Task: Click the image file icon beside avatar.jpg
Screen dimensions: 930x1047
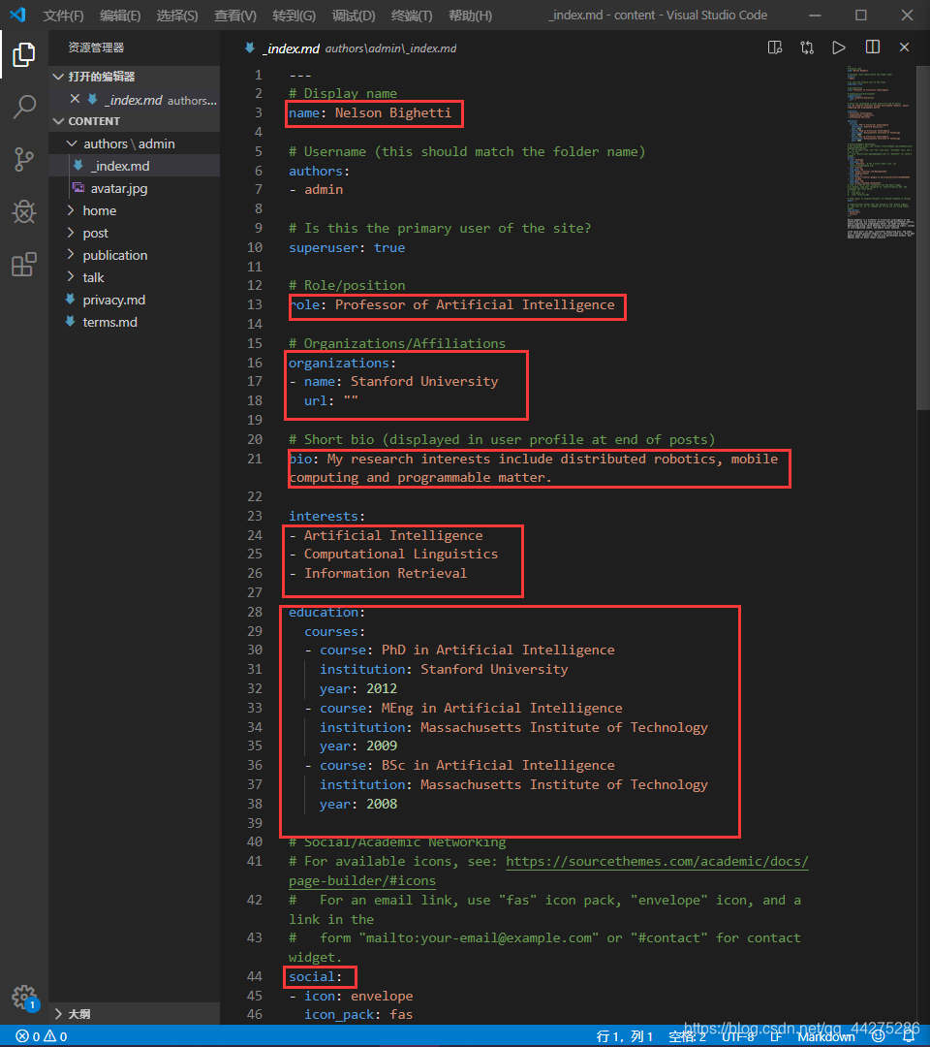Action: coord(78,188)
